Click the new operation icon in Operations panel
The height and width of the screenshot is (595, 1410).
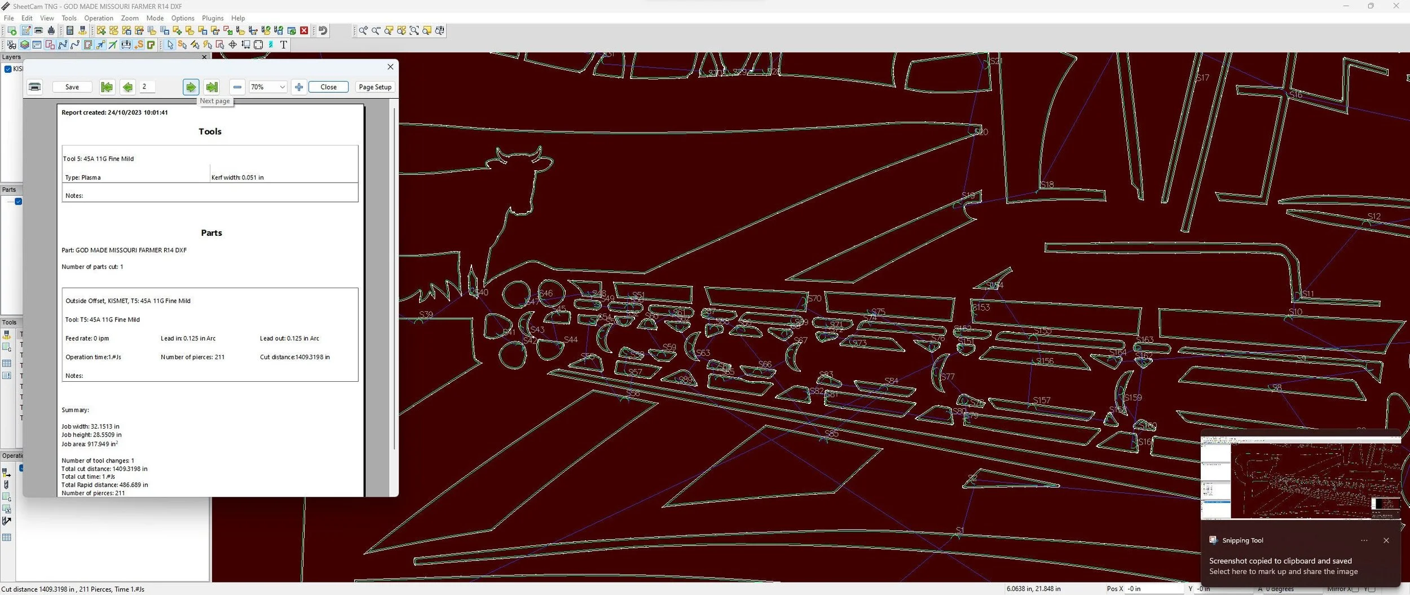pos(7,473)
